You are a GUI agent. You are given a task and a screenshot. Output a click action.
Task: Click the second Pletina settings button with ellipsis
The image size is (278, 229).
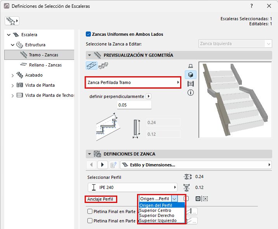pos(192,221)
